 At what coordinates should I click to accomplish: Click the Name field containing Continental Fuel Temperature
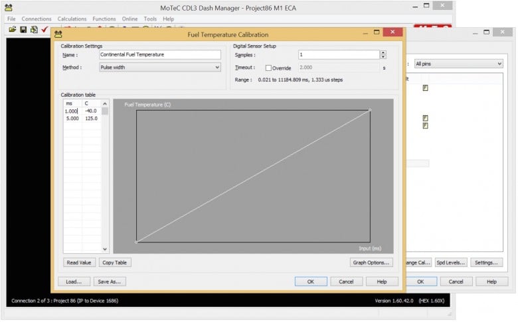coord(159,55)
